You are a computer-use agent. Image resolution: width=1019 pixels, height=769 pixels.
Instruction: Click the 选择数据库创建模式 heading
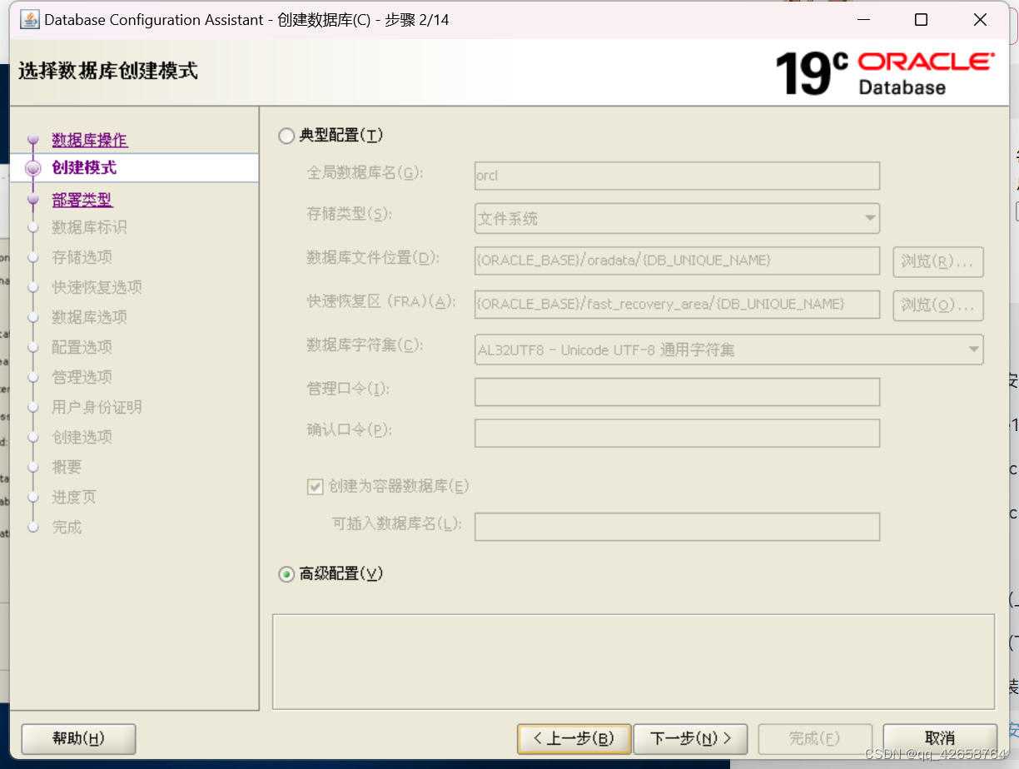(108, 71)
